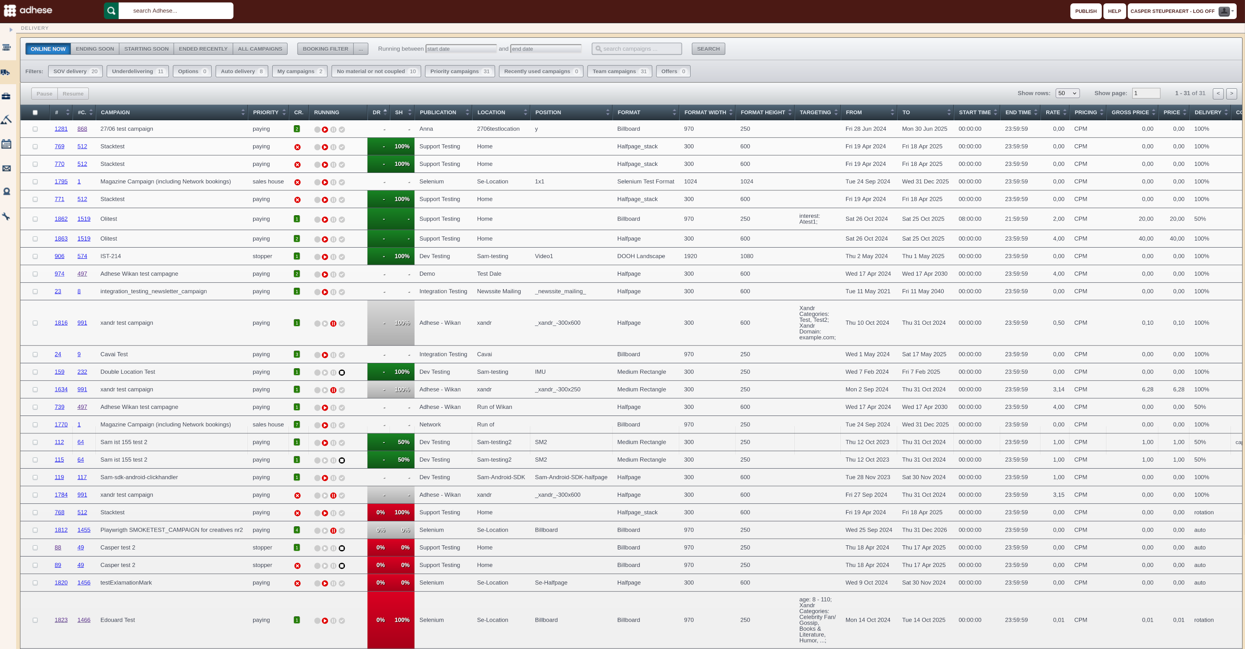Open campaign link 1862
The height and width of the screenshot is (649, 1245).
click(61, 219)
